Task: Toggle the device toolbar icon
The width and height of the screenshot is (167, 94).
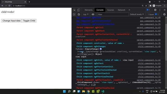Action: pos(79,10)
